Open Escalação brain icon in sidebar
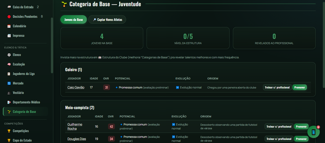The height and width of the screenshot is (143, 325). (9, 64)
